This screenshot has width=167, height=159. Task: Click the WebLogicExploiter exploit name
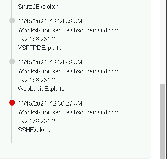pyautogui.click(x=42, y=89)
